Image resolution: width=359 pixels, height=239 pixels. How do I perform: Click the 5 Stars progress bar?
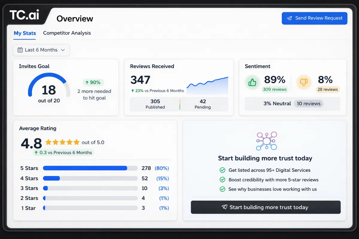click(x=90, y=168)
